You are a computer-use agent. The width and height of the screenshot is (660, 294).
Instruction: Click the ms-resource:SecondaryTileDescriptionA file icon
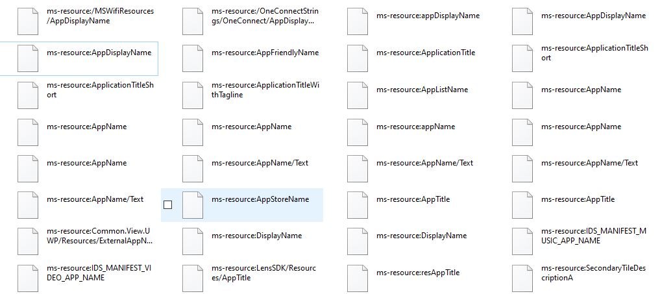click(523, 278)
